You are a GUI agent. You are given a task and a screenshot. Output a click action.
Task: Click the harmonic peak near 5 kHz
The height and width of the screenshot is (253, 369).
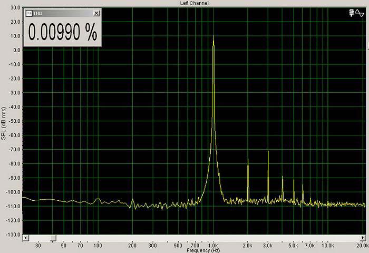[x=294, y=181]
